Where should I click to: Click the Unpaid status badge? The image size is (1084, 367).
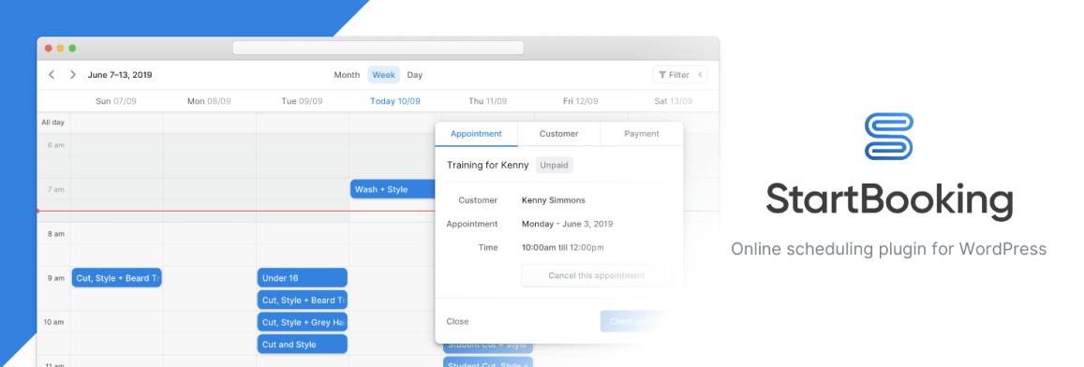coord(555,165)
